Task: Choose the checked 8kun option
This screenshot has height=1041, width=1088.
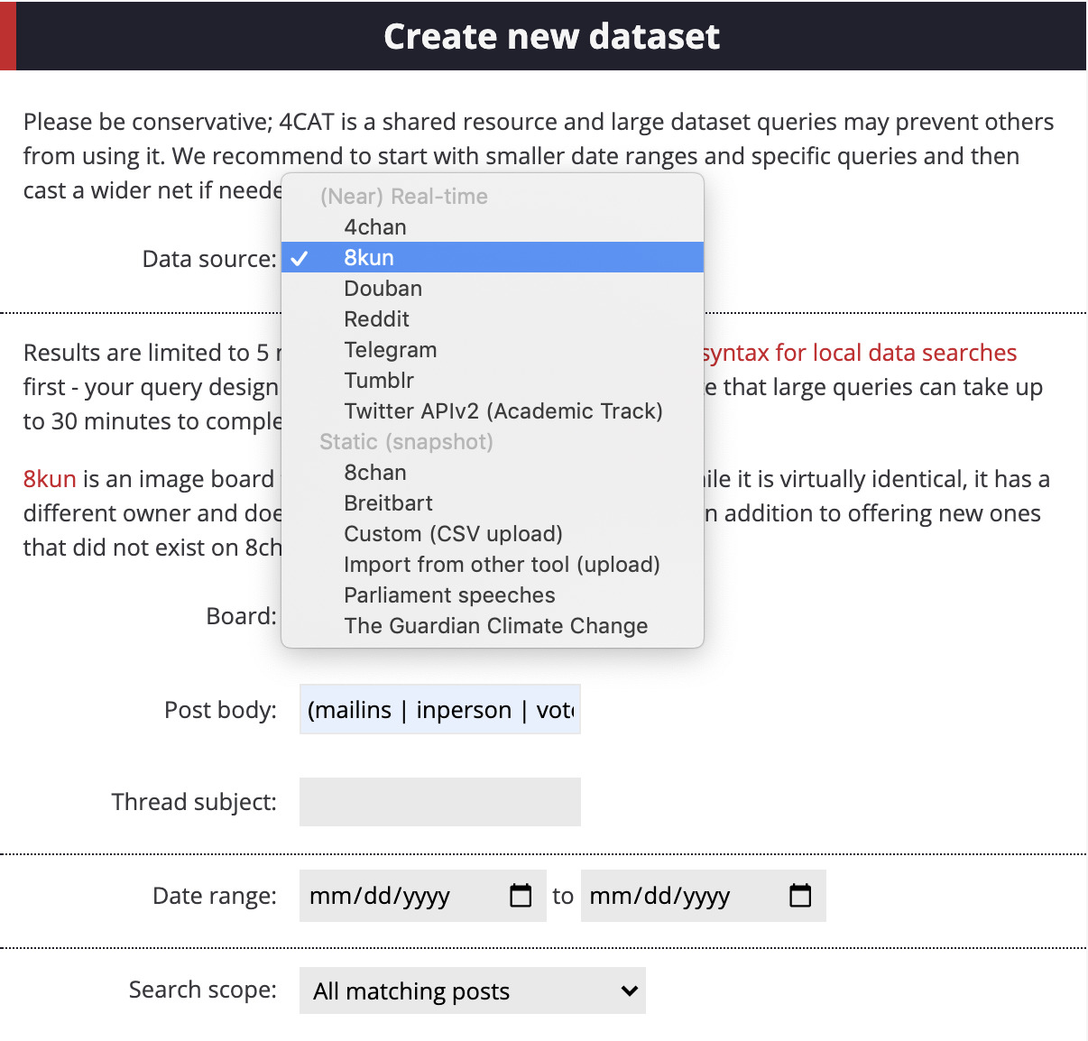Action: click(493, 258)
